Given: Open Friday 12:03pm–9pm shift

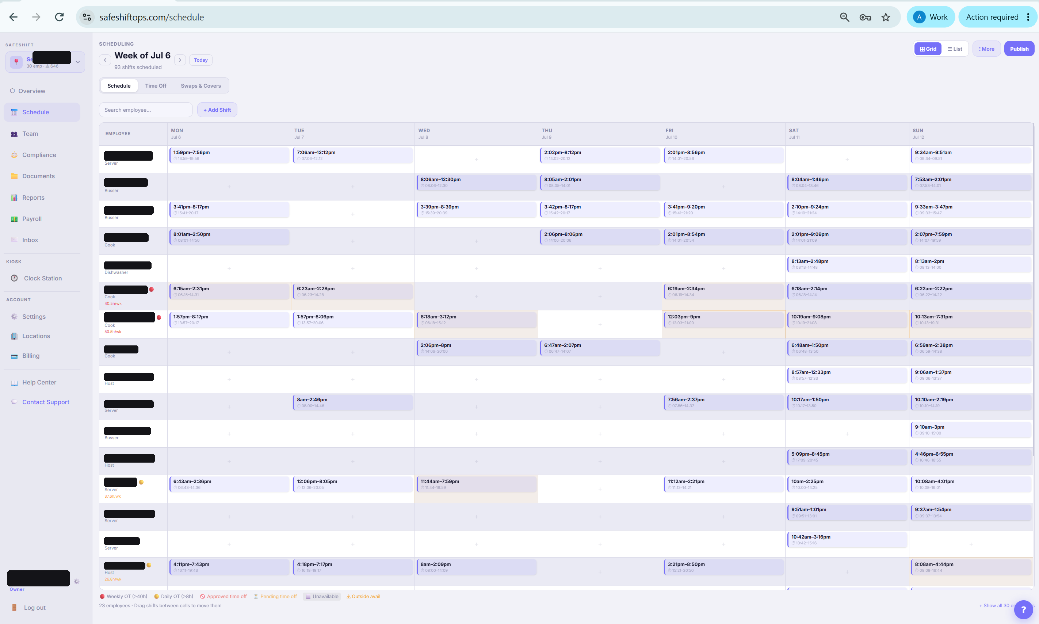Looking at the screenshot, I should 723,319.
